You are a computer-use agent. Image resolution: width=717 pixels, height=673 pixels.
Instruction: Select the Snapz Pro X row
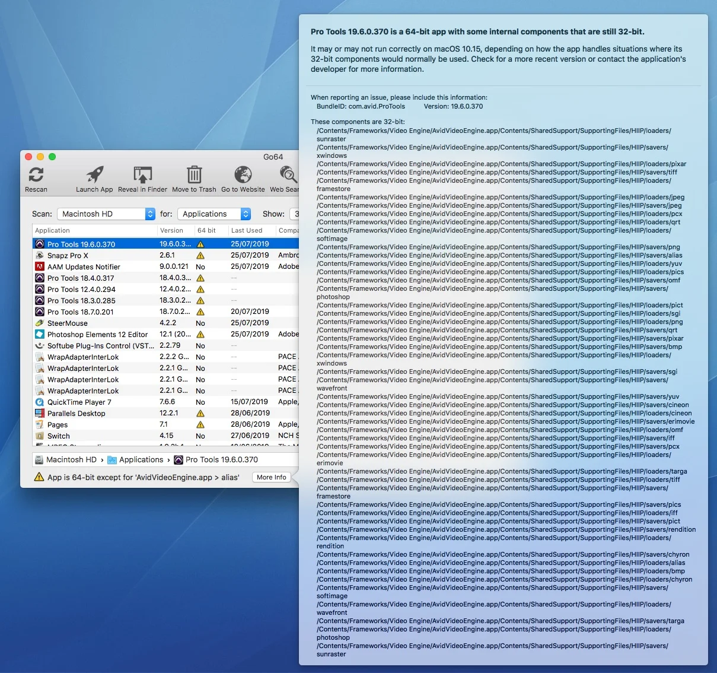[165, 255]
